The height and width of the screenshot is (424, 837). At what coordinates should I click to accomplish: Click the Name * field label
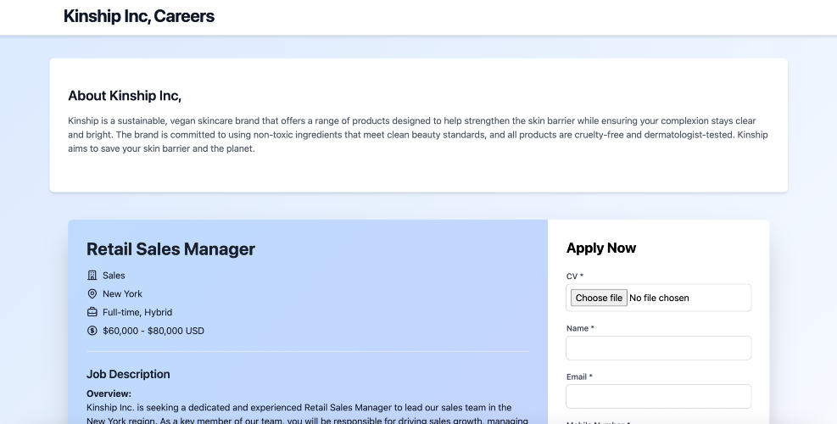coord(580,328)
